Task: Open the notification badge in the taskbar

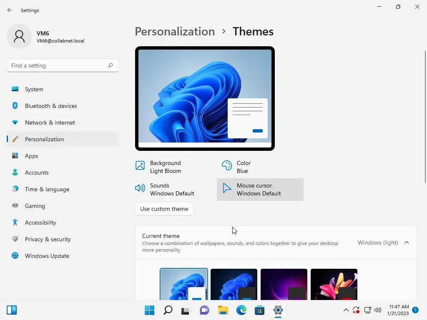Action: [415, 310]
